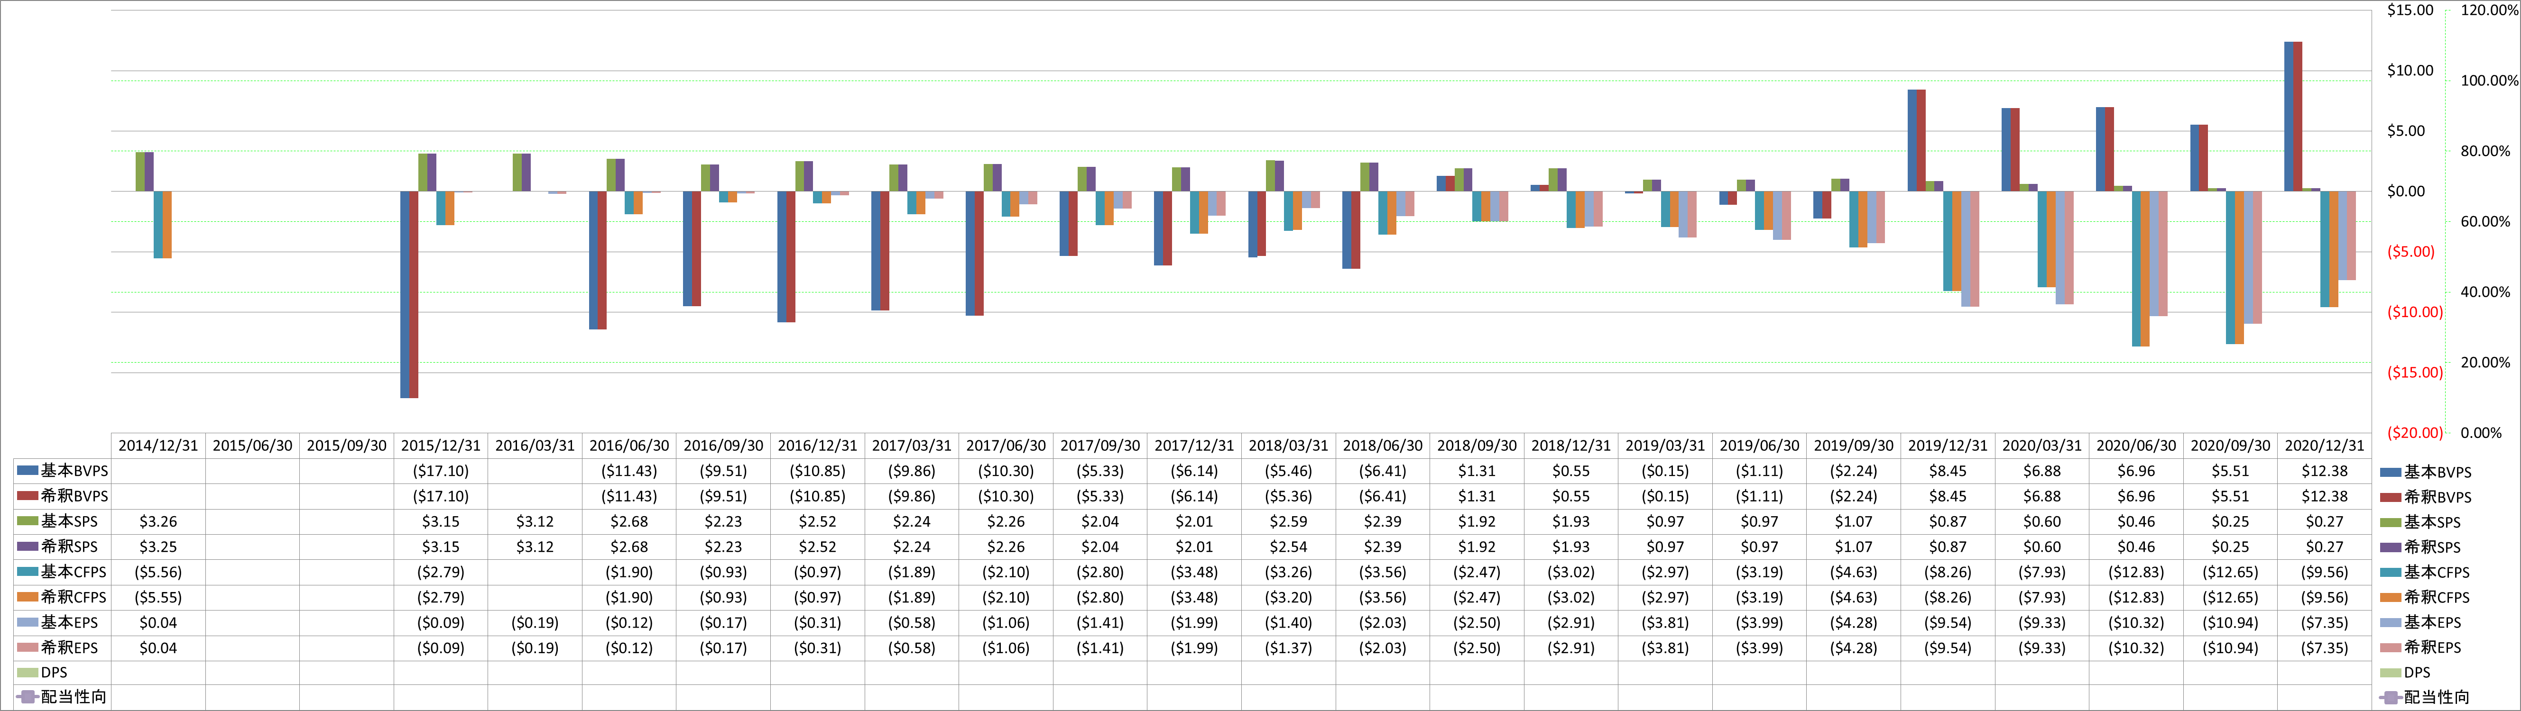Screen dimensions: 2521x711
Task: Click the 2016/06/30 column header
Action: click(x=629, y=445)
